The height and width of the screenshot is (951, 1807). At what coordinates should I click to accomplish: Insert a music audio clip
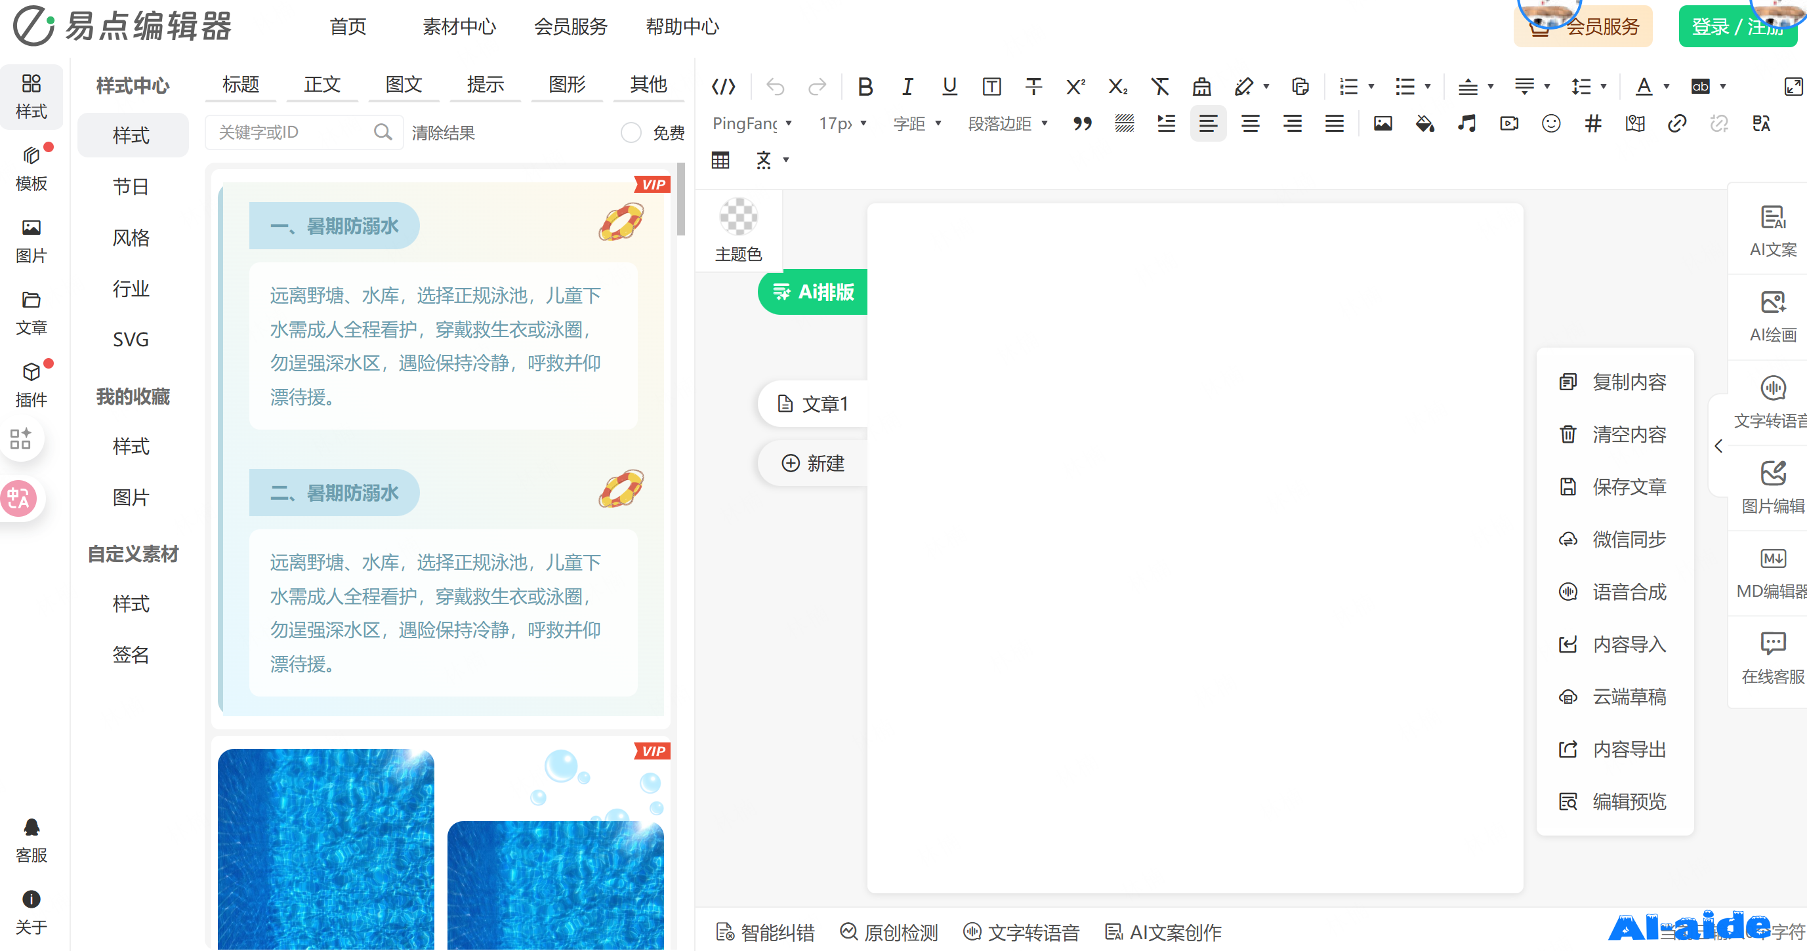coord(1466,124)
